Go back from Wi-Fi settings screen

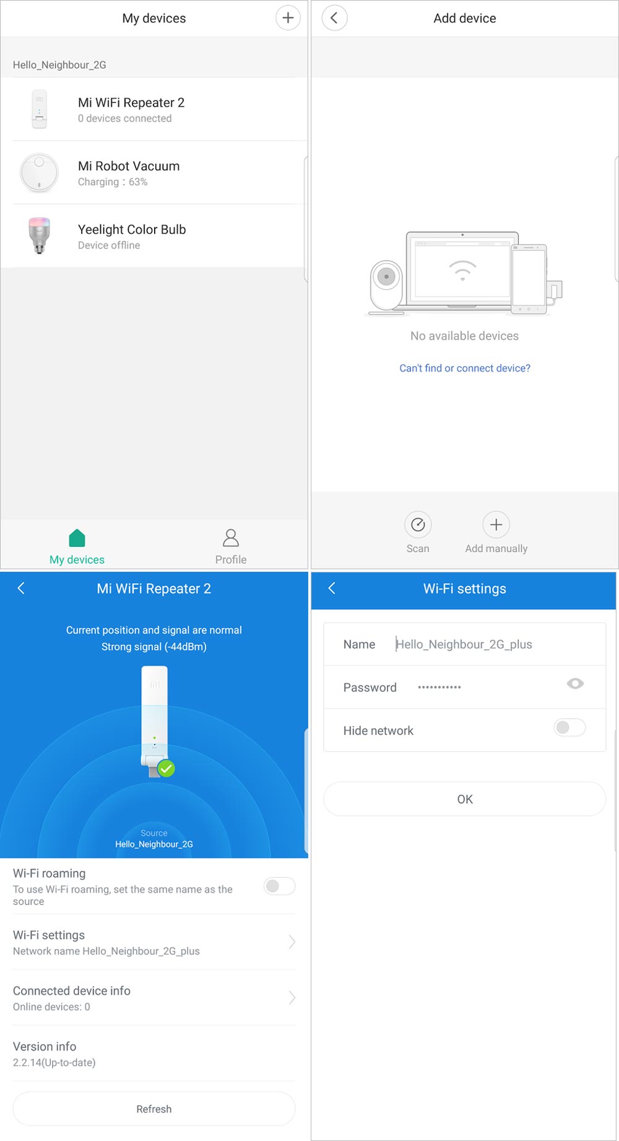(332, 588)
